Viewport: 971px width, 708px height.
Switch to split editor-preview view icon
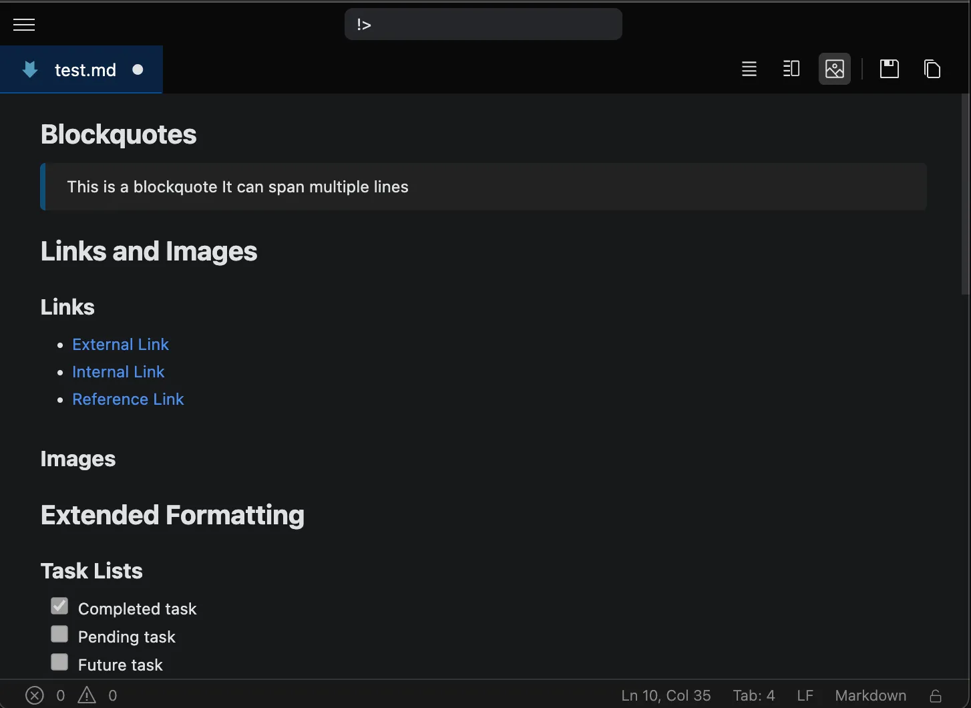(x=791, y=69)
